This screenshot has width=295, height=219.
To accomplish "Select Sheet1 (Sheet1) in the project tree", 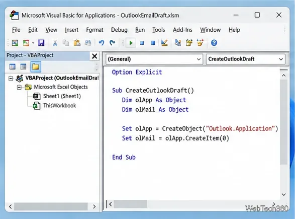I will coord(62,96).
